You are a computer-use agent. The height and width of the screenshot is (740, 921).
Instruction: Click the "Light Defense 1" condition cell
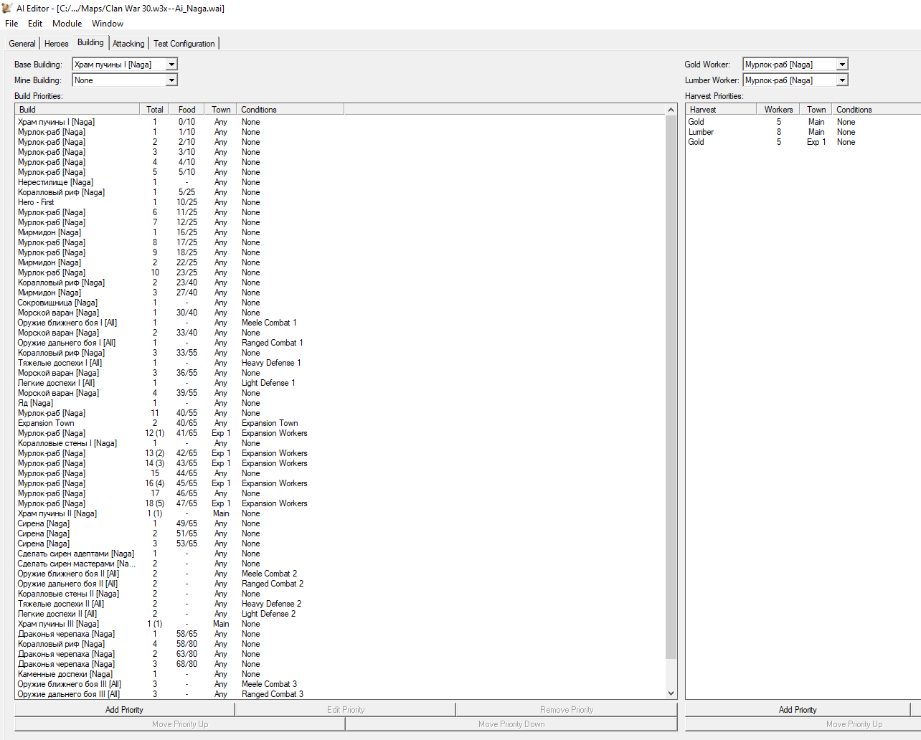(x=268, y=383)
